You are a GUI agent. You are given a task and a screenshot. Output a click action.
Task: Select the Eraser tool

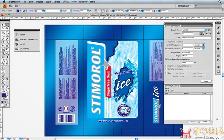[7, 42]
